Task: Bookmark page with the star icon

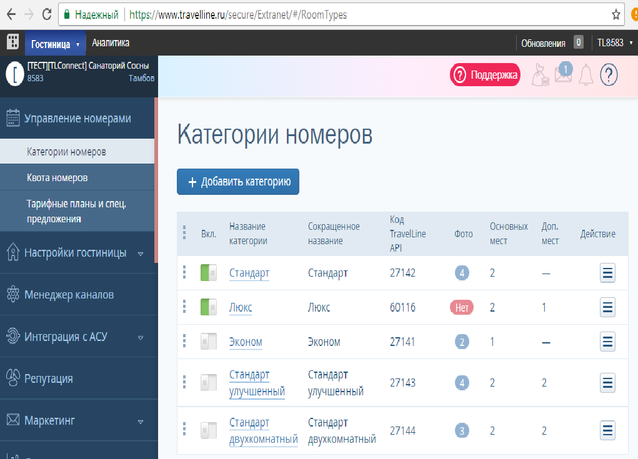Action: click(x=616, y=14)
